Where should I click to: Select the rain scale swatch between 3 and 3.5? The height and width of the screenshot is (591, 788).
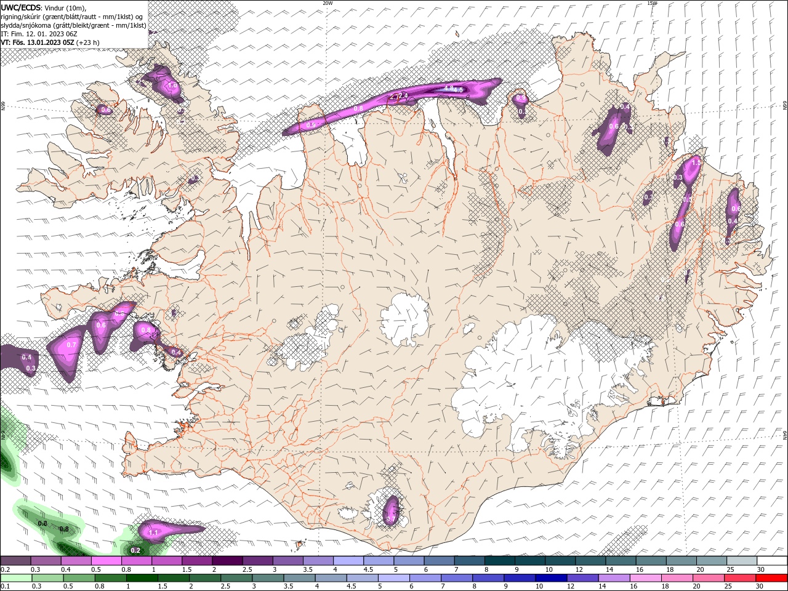pos(267,578)
